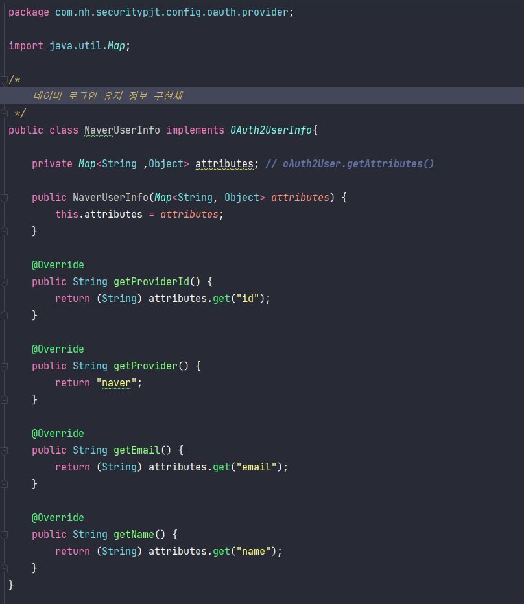Viewport: 524px width, 604px height.
Task: Click fold end marker of getName method
Action: tap(5, 568)
